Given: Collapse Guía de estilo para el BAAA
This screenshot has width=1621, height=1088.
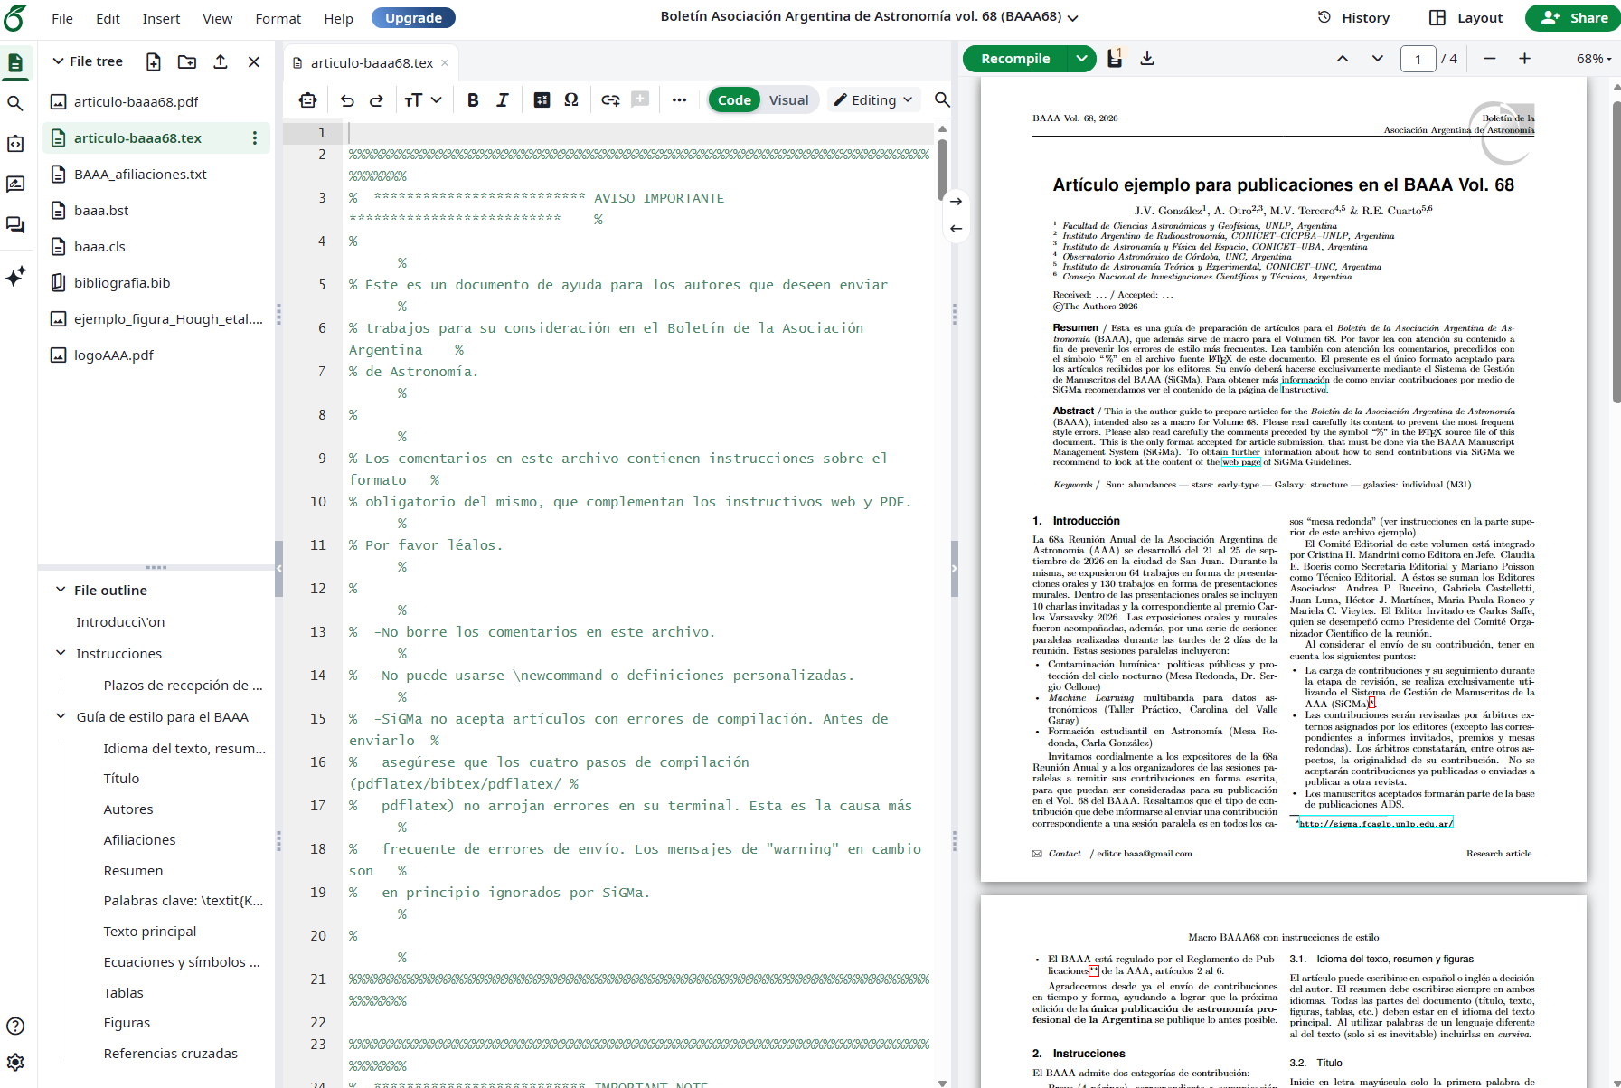Looking at the screenshot, I should click(61, 716).
